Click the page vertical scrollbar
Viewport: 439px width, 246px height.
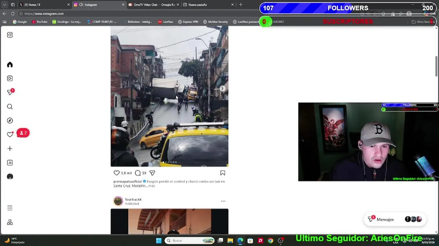(x=437, y=66)
